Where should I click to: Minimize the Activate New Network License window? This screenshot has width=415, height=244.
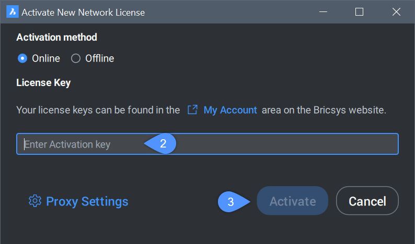325,11
